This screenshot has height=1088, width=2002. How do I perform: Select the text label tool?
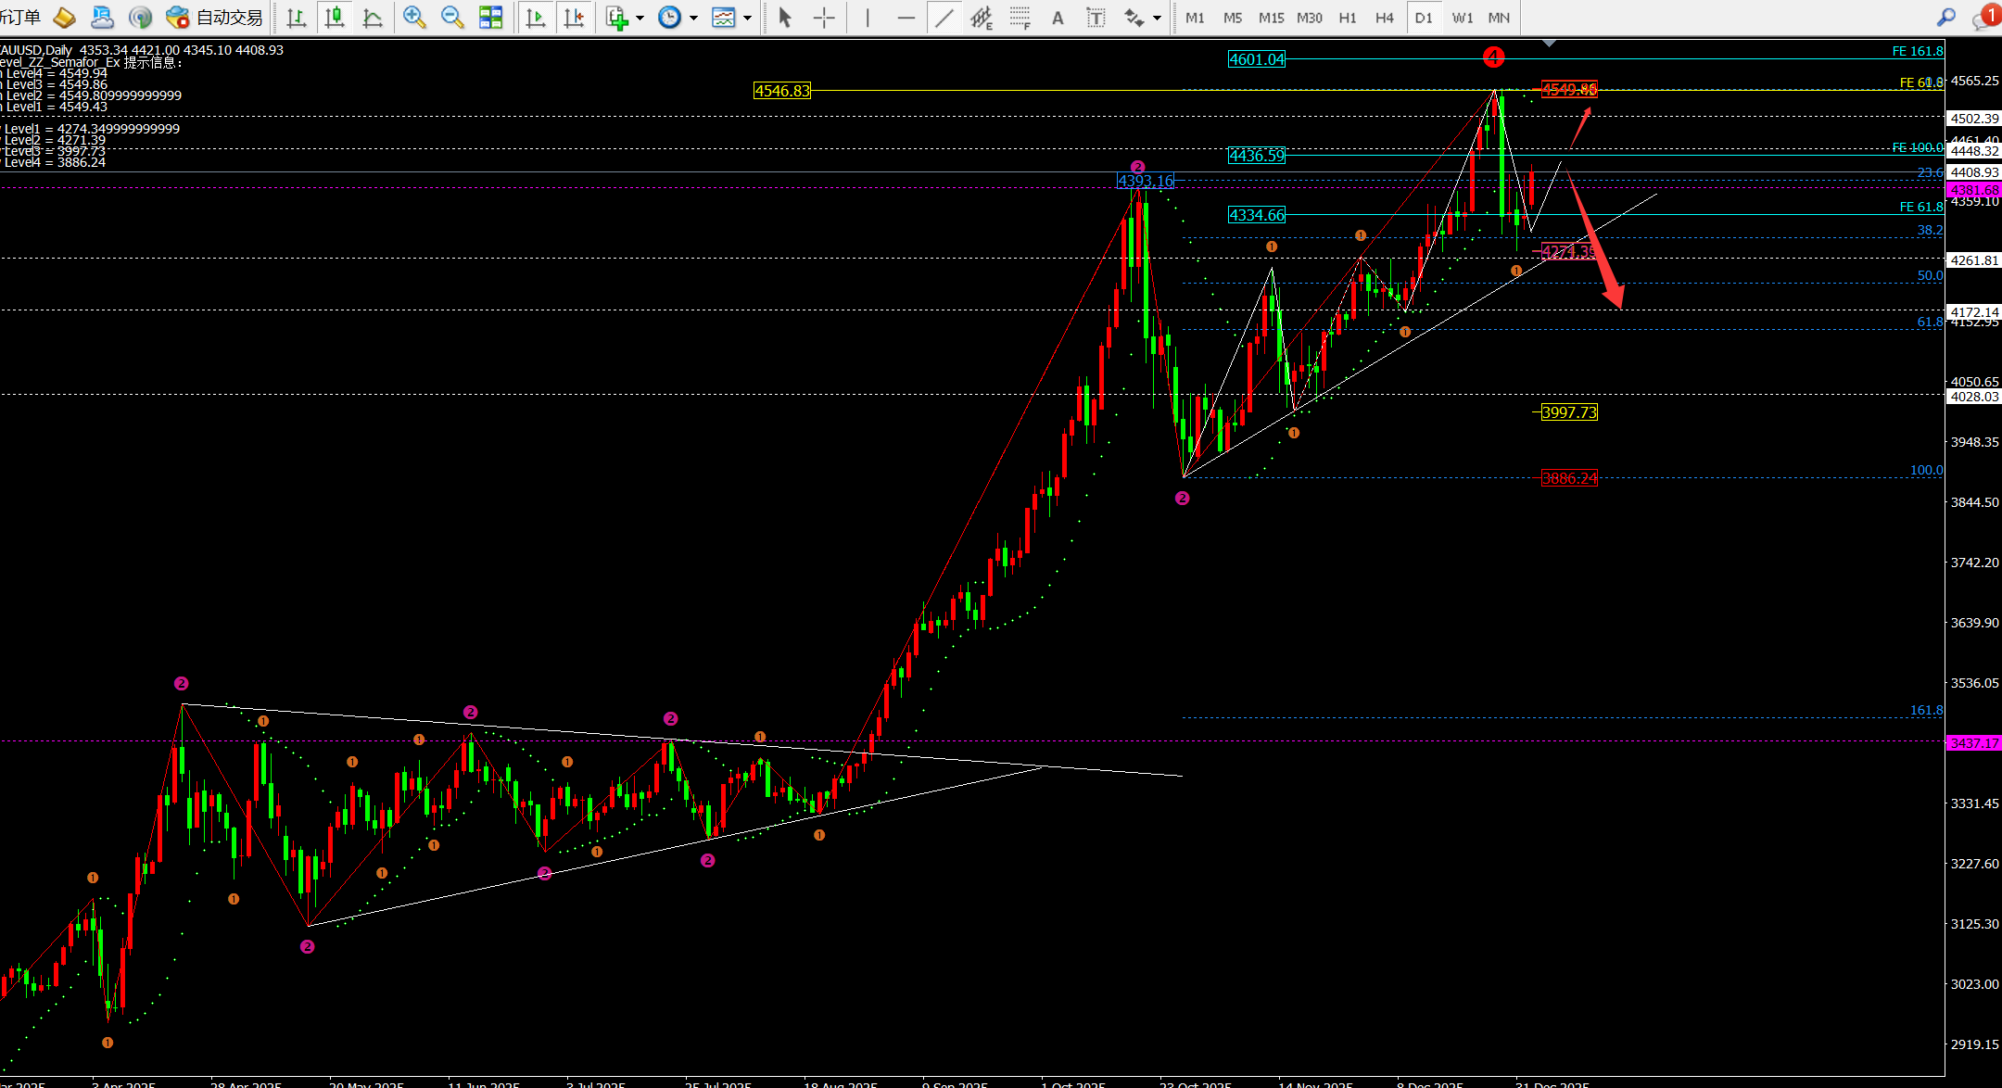(x=1096, y=18)
